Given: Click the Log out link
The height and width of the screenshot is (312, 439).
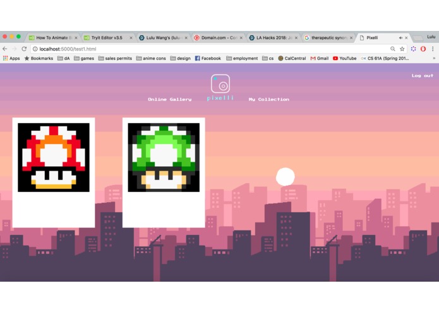Looking at the screenshot, I should pos(422,76).
